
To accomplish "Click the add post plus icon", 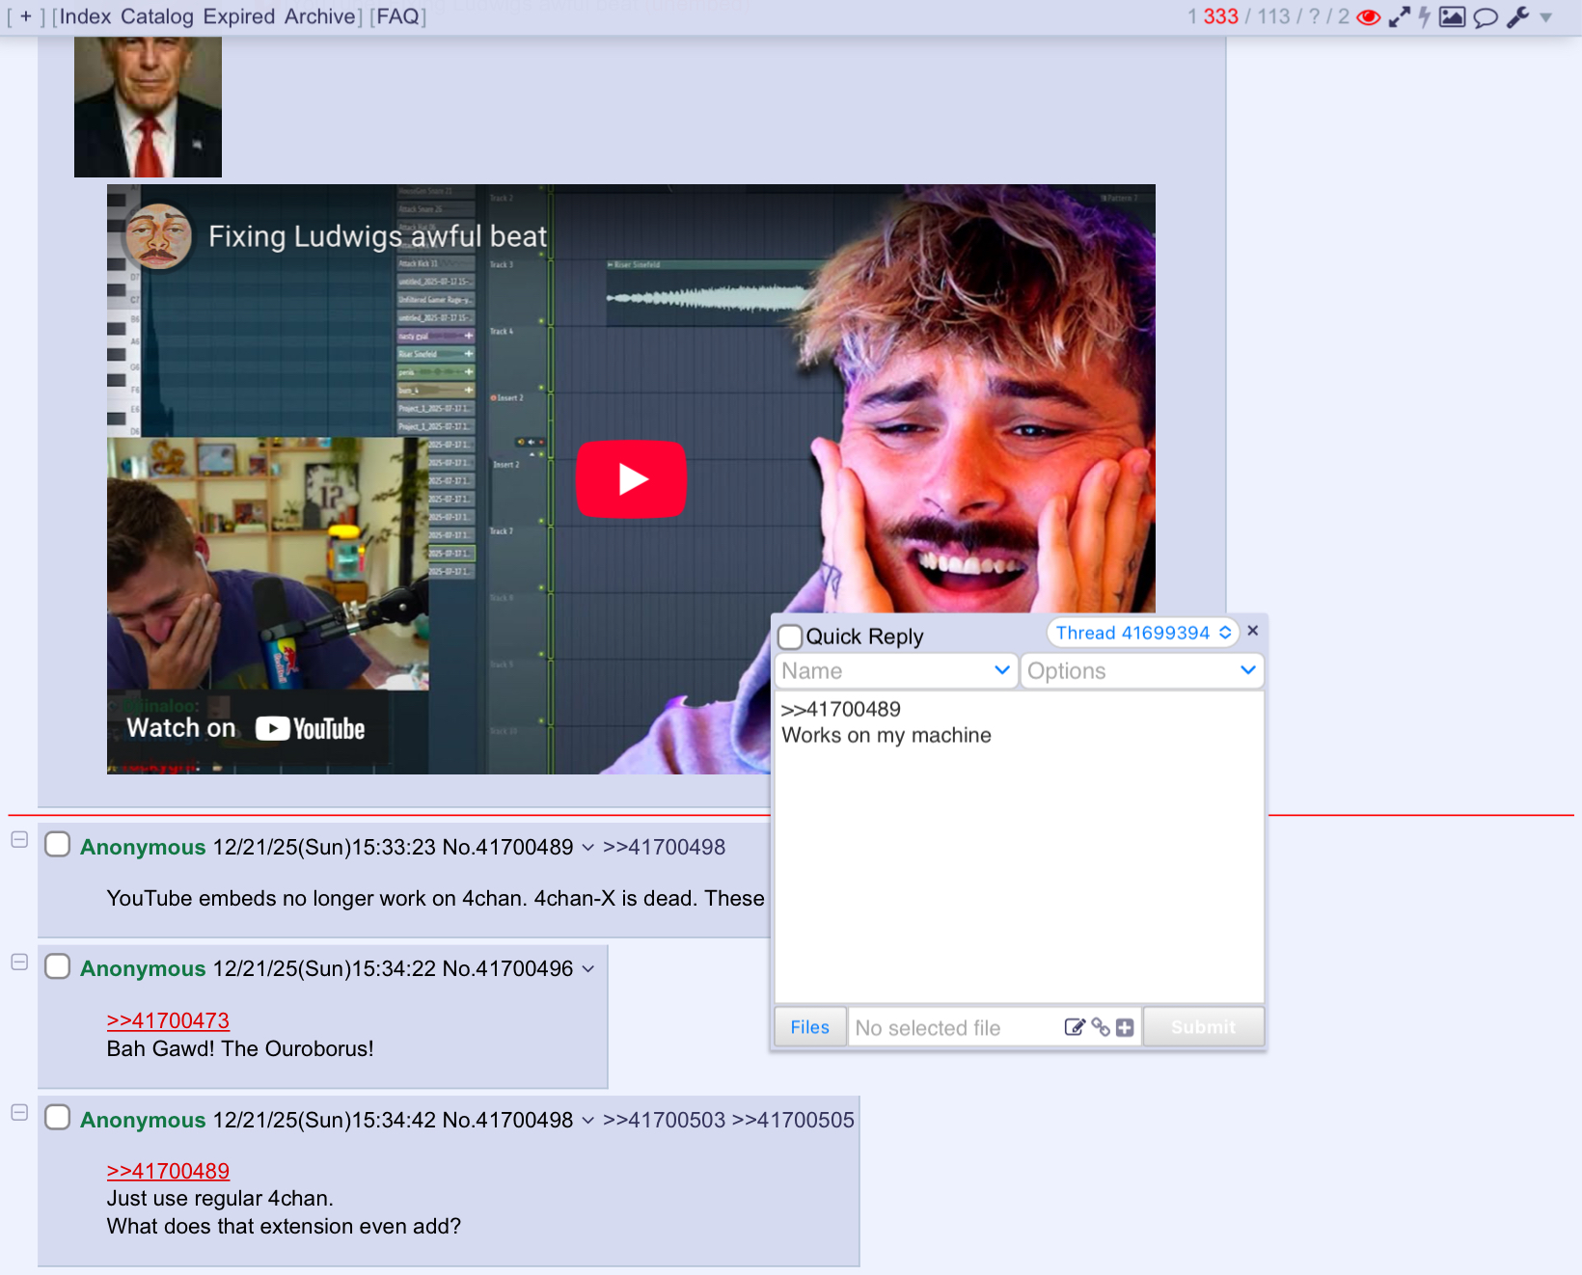I will [x=1125, y=1028].
